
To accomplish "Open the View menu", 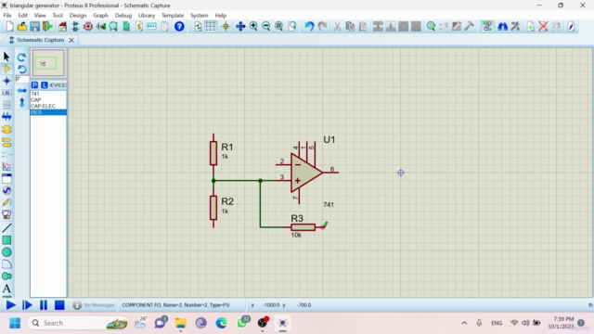I will click(x=40, y=15).
